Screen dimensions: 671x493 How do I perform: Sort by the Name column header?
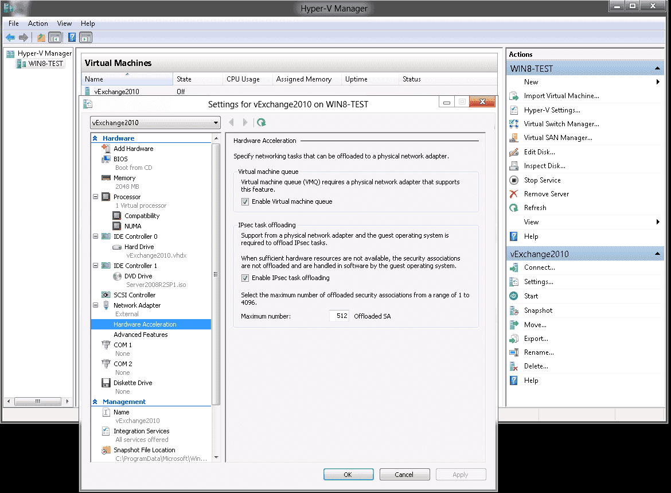pos(127,79)
